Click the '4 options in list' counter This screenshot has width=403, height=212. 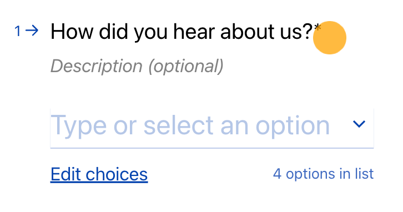(x=323, y=174)
